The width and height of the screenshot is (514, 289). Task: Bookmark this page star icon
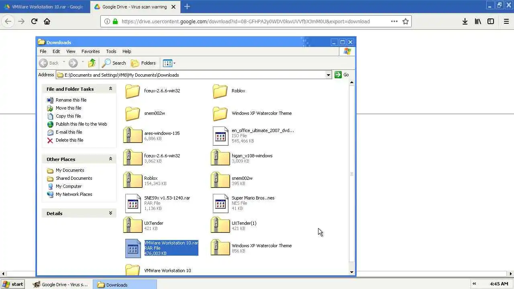pyautogui.click(x=406, y=21)
